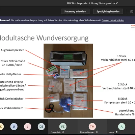
Task: Click the Augenkompressen label on the slide
Action: pos(12,50)
